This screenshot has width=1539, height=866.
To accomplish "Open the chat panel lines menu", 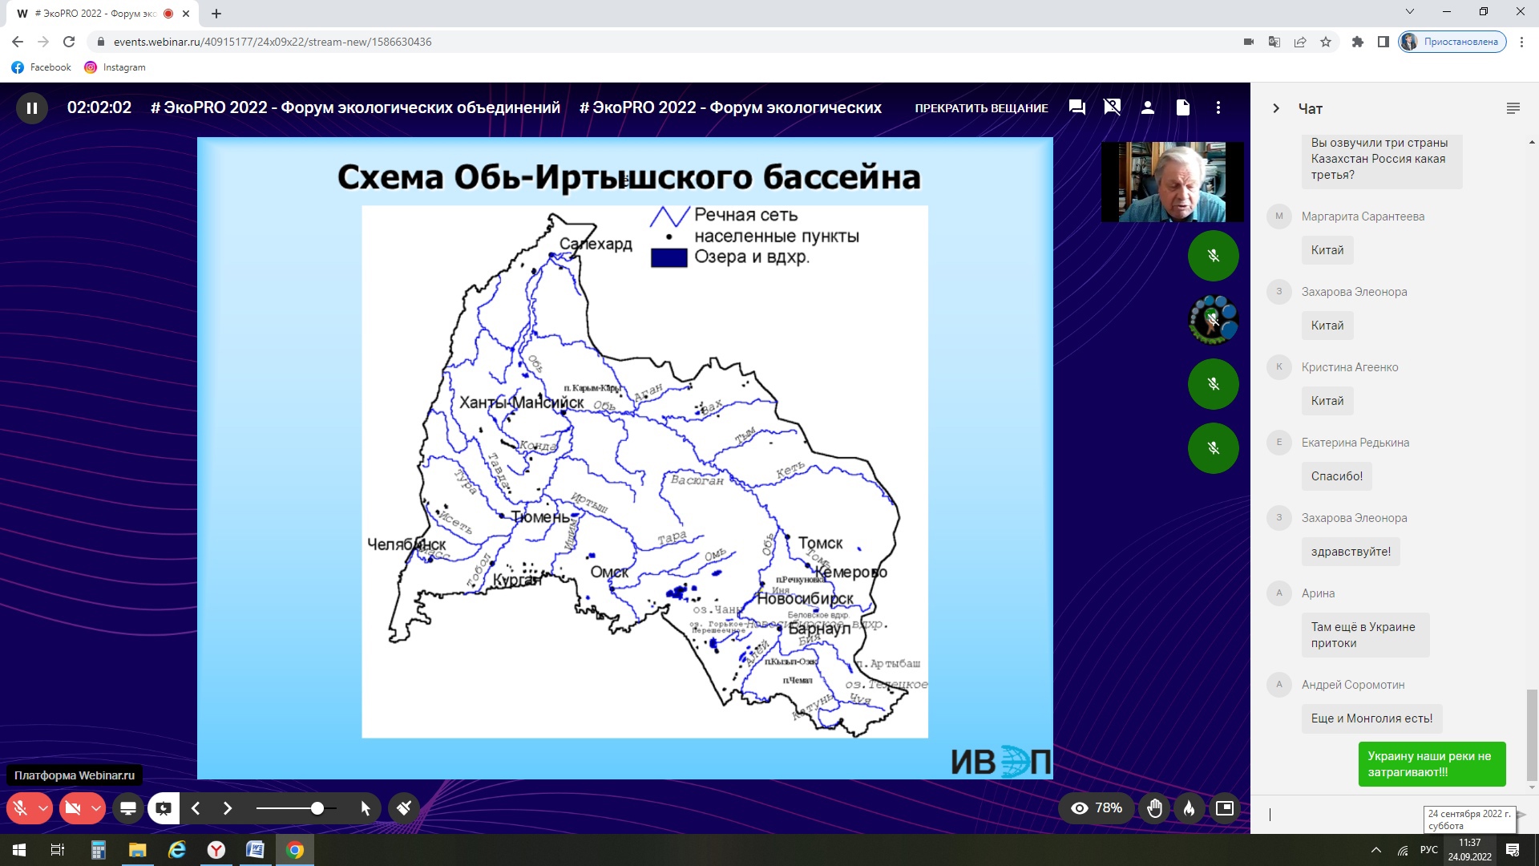I will point(1513,108).
